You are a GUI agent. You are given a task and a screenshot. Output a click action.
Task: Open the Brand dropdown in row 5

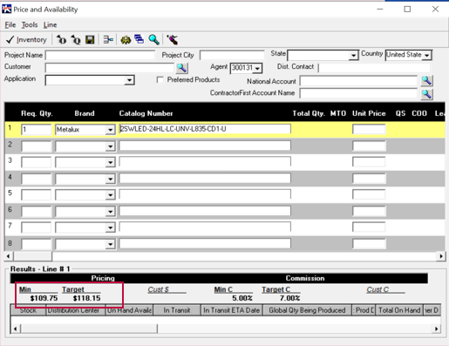[111, 194]
